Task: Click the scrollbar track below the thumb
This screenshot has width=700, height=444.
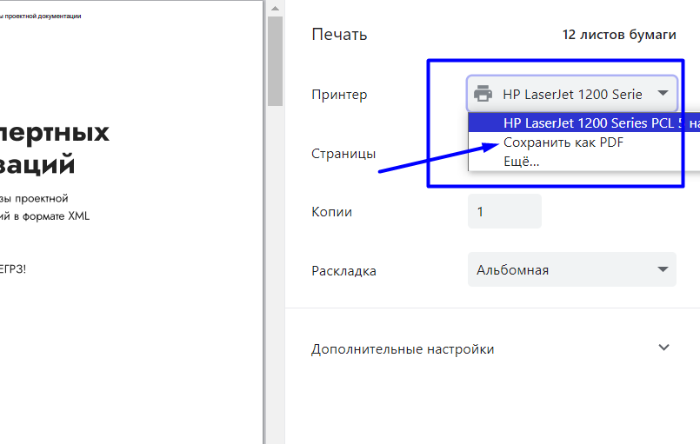Action: [x=275, y=261]
